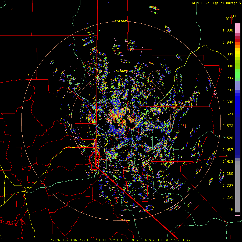Image resolution: width=242 pixels, height=242 pixels.
Task: Click the 0.573 legend value
Action: pyautogui.click(x=228, y=126)
